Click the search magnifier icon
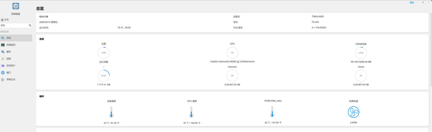Image resolution: width=432 pixels, height=132 pixels. tap(30, 25)
